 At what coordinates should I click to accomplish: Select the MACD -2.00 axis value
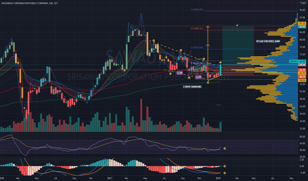coord(302,172)
